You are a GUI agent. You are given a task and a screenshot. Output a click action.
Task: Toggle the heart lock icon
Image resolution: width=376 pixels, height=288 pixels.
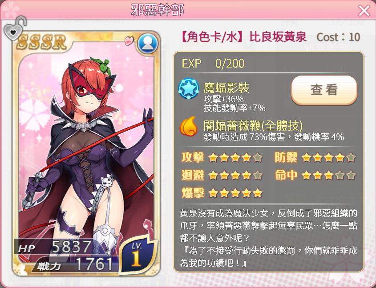pos(15,28)
